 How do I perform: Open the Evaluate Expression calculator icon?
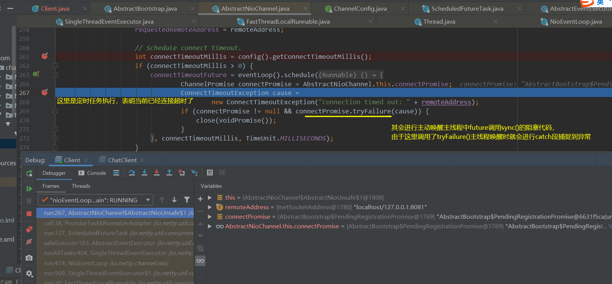click(x=210, y=173)
